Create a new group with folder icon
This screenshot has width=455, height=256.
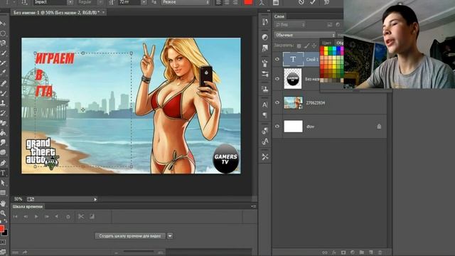362,252
